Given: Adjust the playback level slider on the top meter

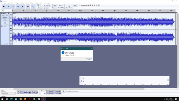Looking at the screenshot, I should [x=99, y=5].
